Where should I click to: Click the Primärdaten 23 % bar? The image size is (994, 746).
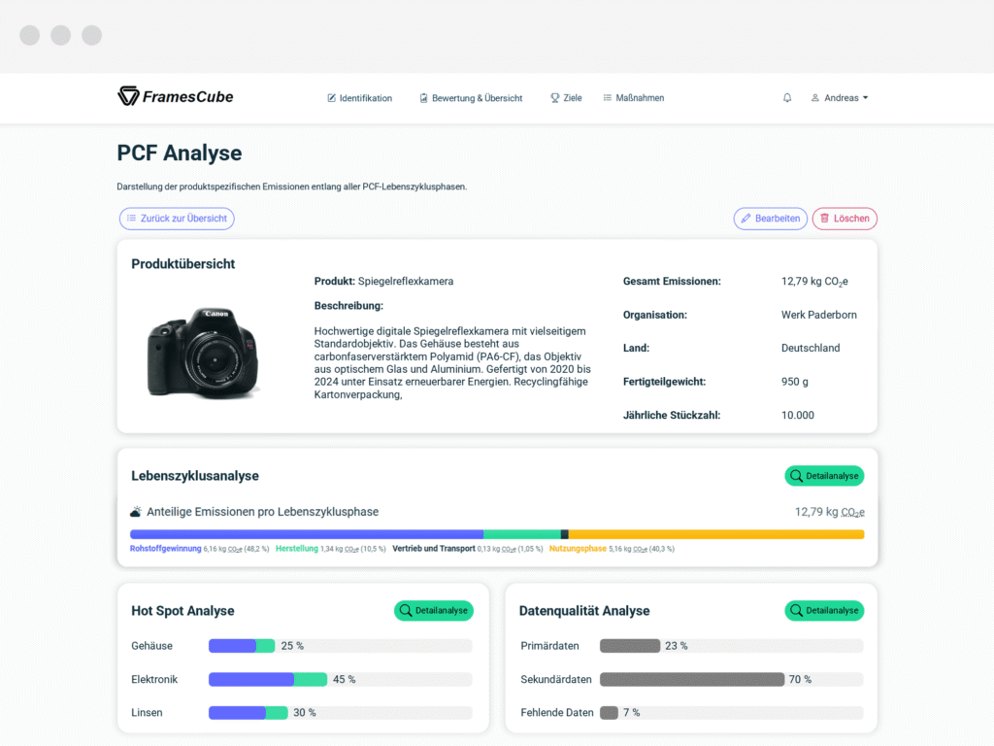(x=732, y=646)
